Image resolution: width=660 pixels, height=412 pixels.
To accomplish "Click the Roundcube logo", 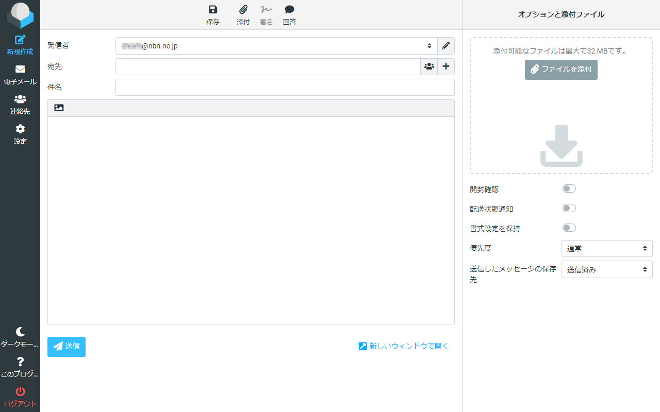I will pyautogui.click(x=20, y=15).
